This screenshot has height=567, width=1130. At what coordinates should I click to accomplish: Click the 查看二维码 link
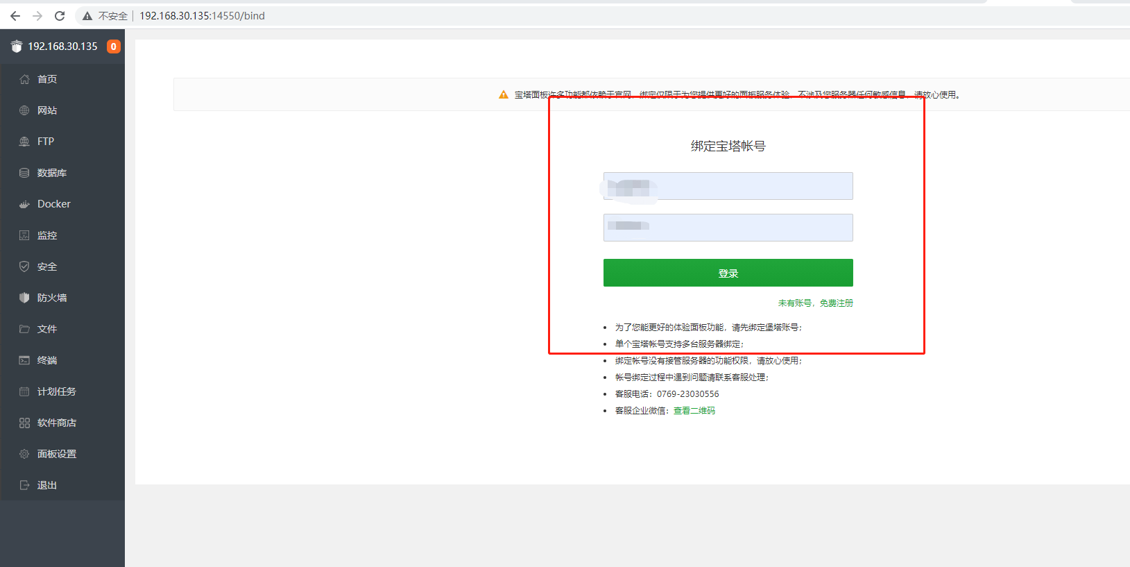(694, 411)
